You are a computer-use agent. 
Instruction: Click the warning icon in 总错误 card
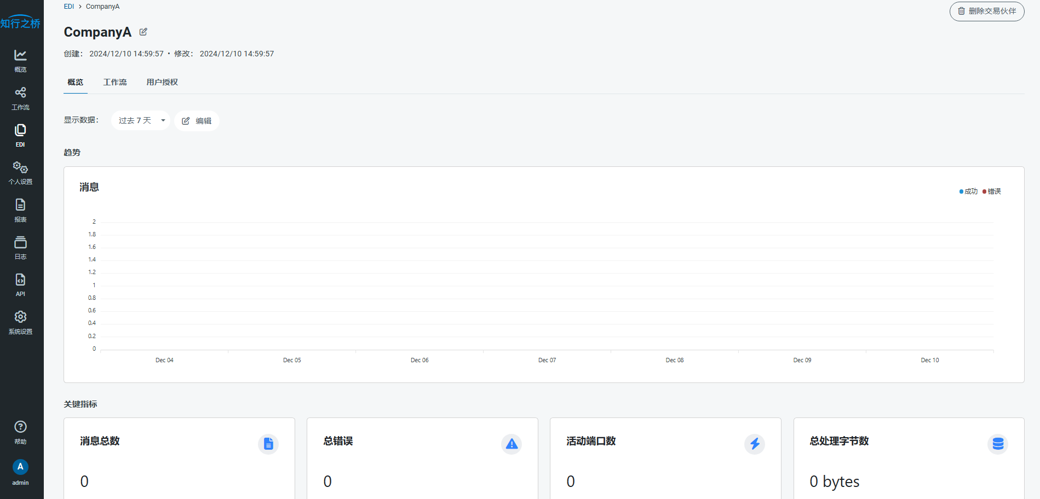[x=512, y=444]
